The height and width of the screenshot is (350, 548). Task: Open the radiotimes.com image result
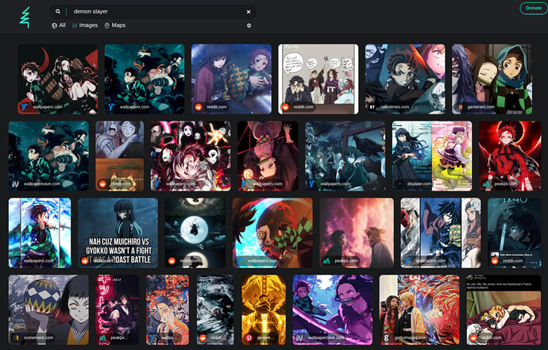point(405,79)
